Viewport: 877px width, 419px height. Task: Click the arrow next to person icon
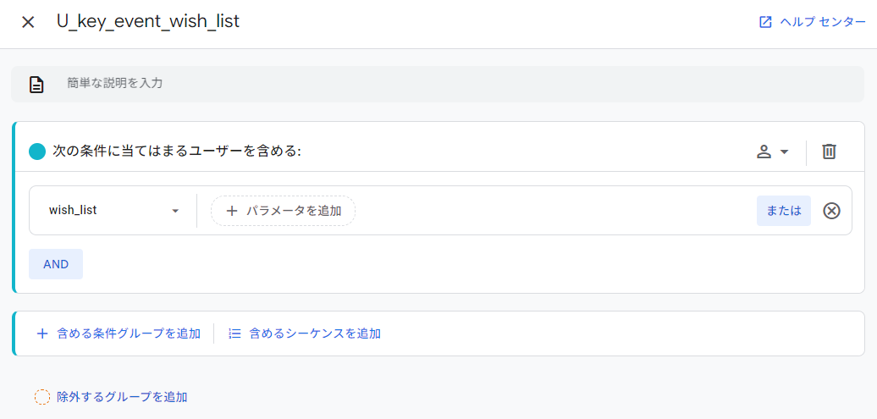[784, 152]
